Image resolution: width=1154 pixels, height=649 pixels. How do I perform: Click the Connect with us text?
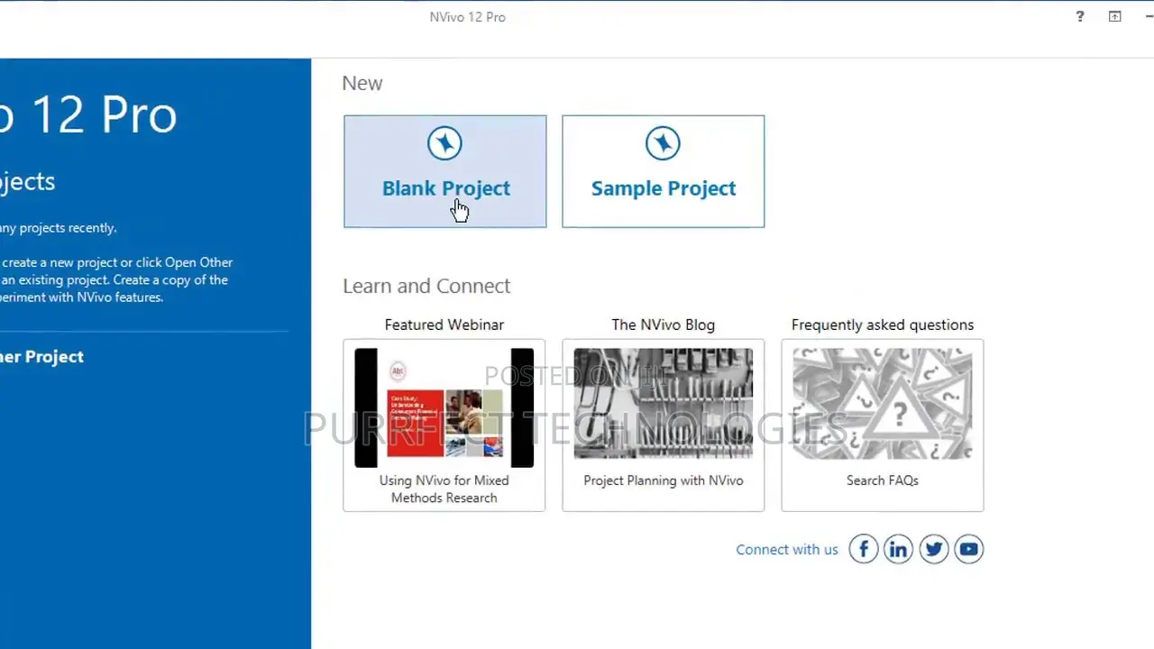787,549
